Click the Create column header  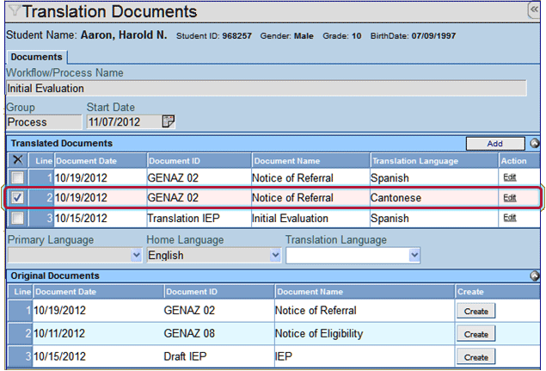[x=497, y=292]
